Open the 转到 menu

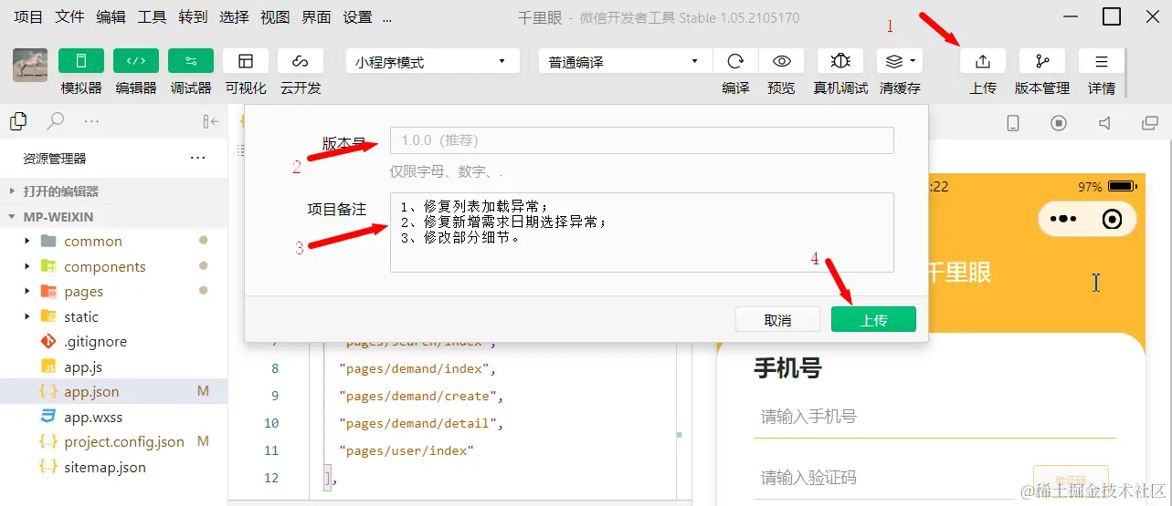[x=193, y=17]
